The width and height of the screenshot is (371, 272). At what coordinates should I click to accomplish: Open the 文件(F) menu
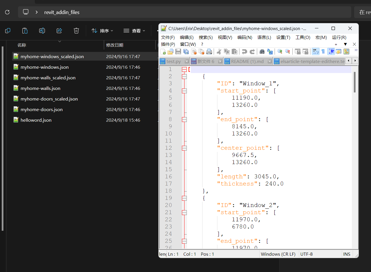coord(168,38)
